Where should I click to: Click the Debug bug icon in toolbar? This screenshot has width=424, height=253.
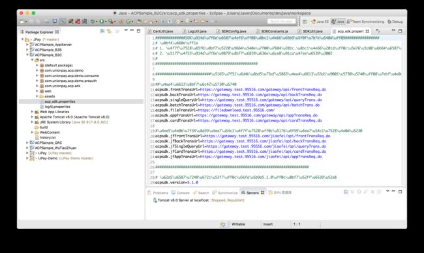(93, 21)
